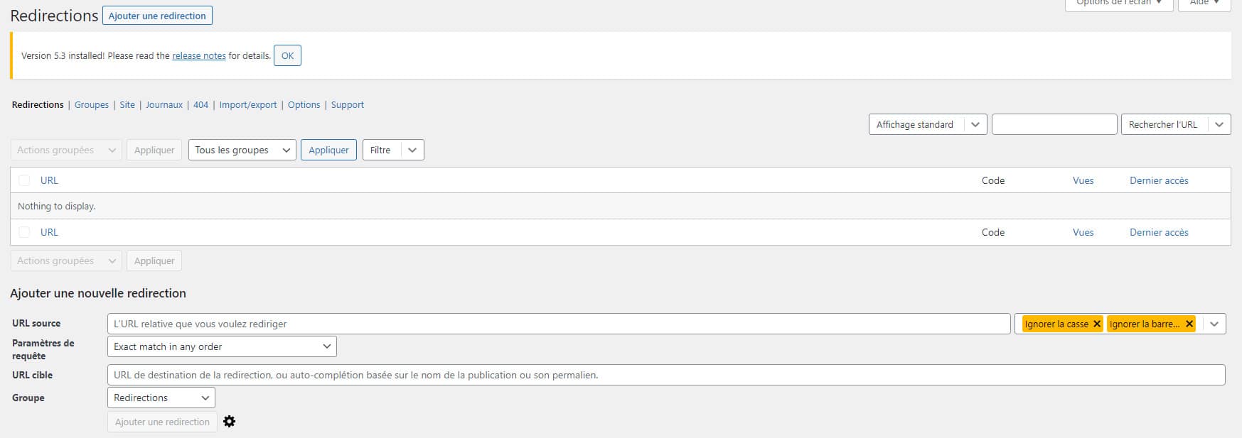Go to the 404 tab
This screenshot has height=438, width=1242.
(x=201, y=104)
